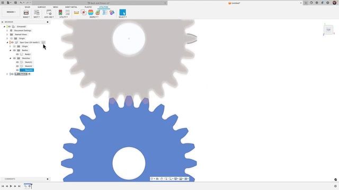Open the Make dropdown menu
Viewport: 339px width, 190px height.
(26, 17)
